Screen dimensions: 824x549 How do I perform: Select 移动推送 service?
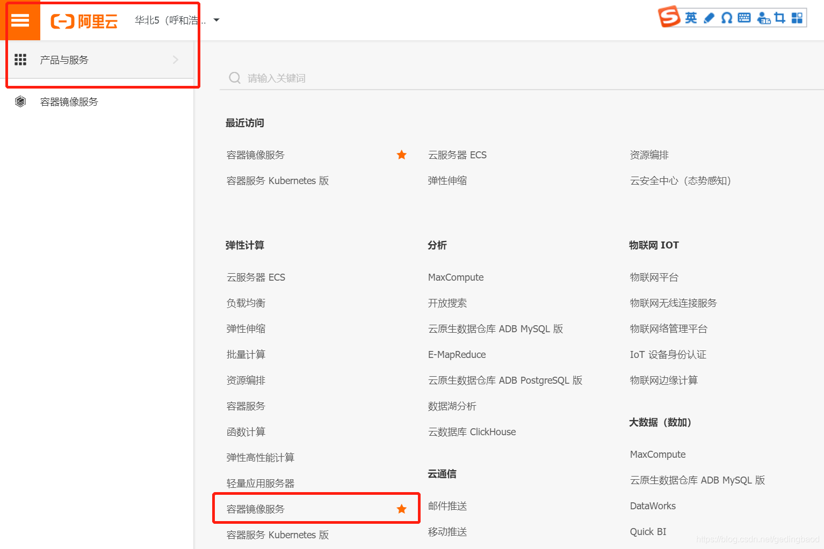(447, 532)
